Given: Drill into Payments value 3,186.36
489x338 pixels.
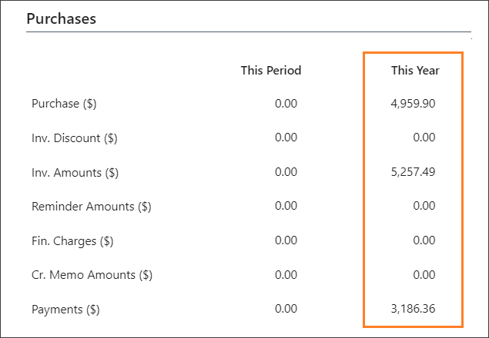Looking at the screenshot, I should click(x=413, y=310).
